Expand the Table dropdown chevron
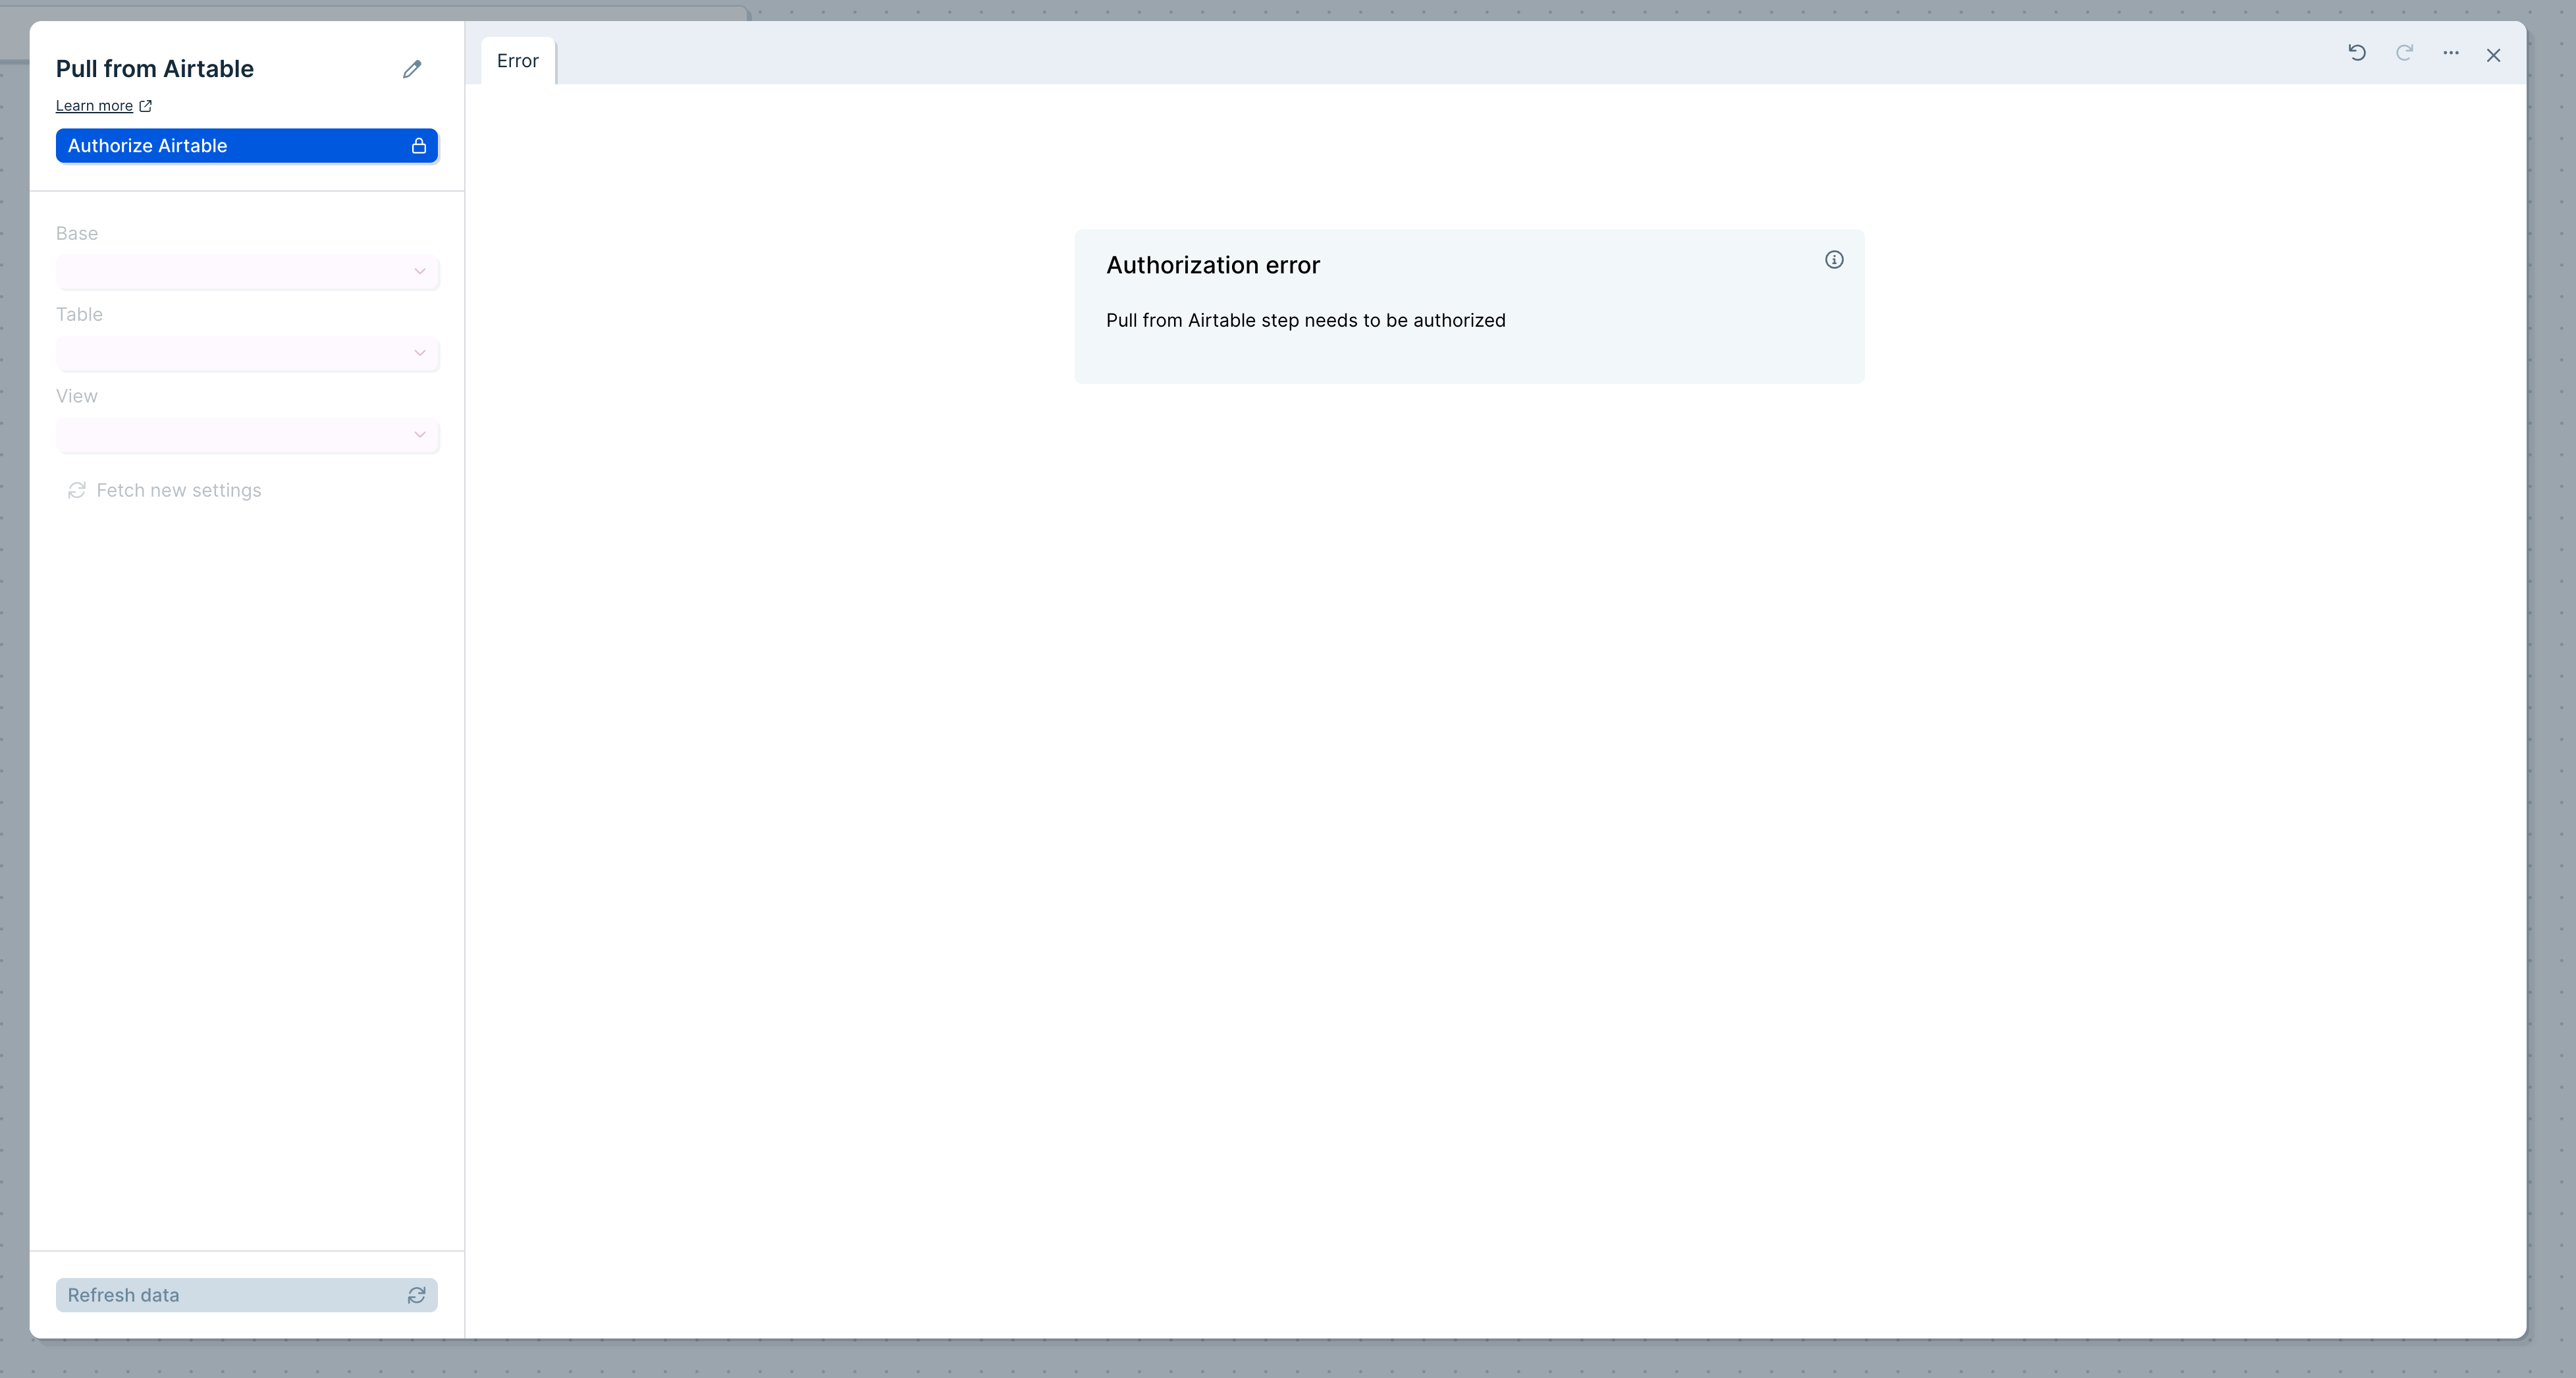Screen dimensions: 2576x1378 point(420,353)
